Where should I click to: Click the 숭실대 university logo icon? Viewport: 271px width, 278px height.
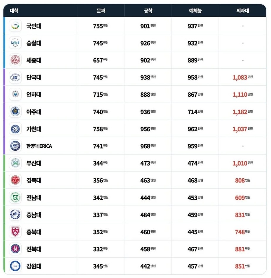click(x=15, y=43)
